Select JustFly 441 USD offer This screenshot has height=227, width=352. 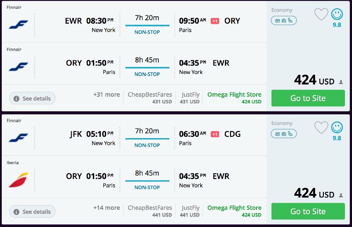pyautogui.click(x=190, y=211)
